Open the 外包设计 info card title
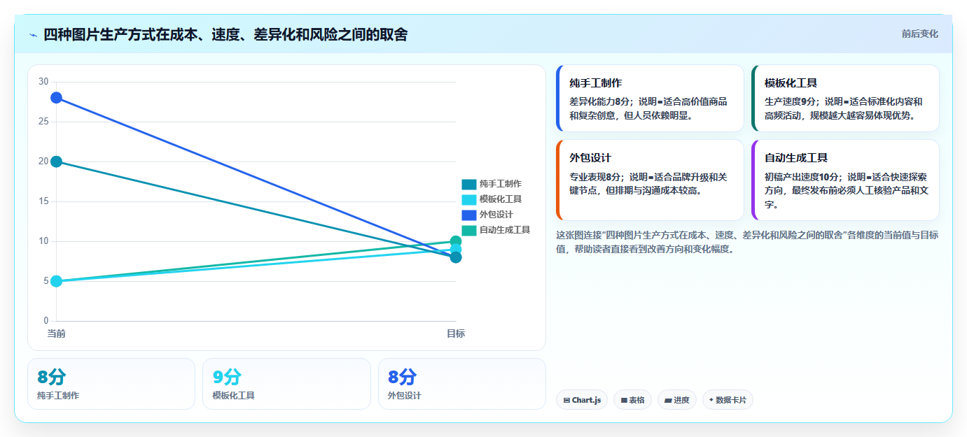 coord(590,158)
